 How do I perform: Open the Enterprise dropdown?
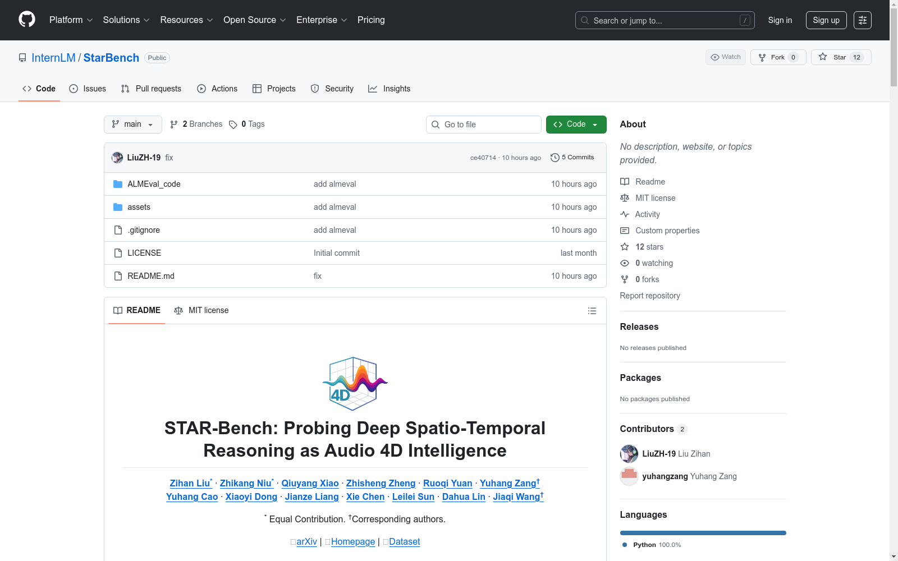(322, 20)
